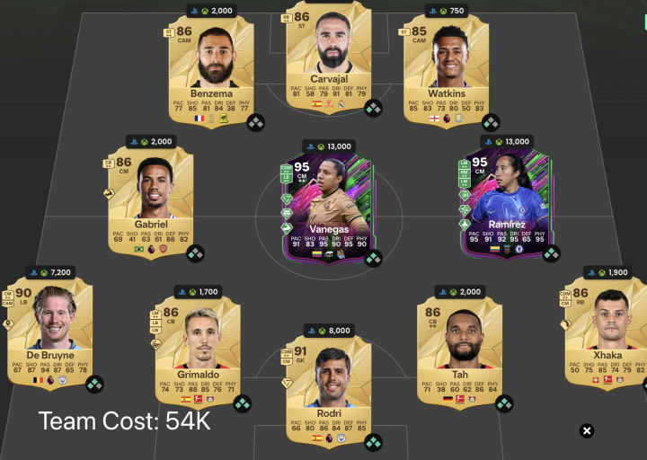
Task: Click the chemistry icon on Benzema's card
Action: (x=256, y=122)
